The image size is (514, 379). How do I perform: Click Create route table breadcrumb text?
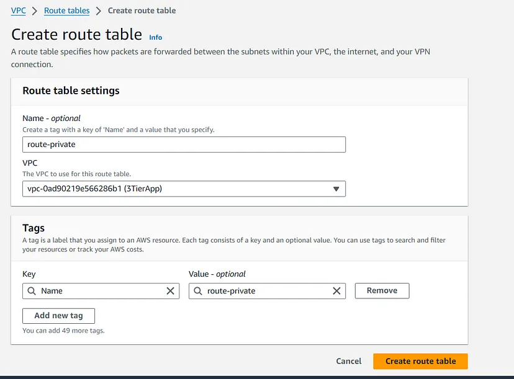[x=142, y=11]
